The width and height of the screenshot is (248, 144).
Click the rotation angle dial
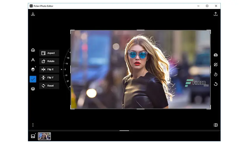66,69
